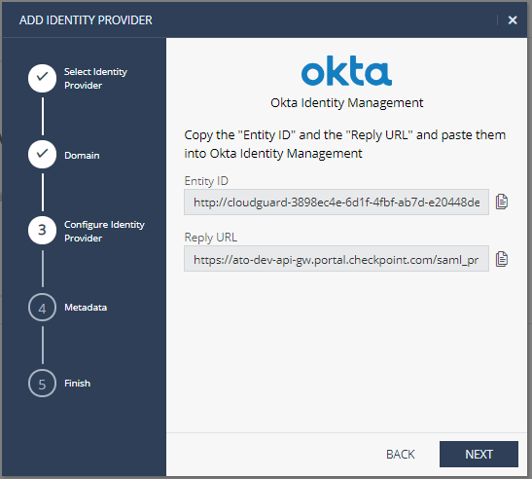Close the Add Identity Provider dialog
This screenshot has width=532, height=479.
513,20
